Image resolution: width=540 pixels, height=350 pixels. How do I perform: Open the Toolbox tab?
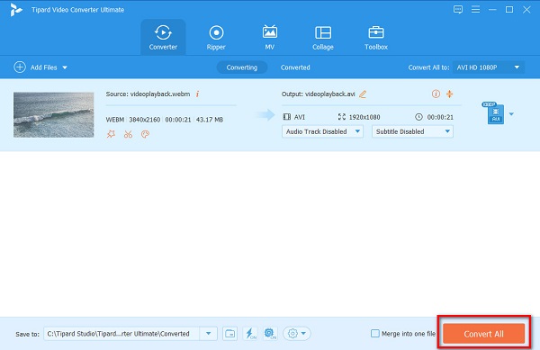click(376, 37)
